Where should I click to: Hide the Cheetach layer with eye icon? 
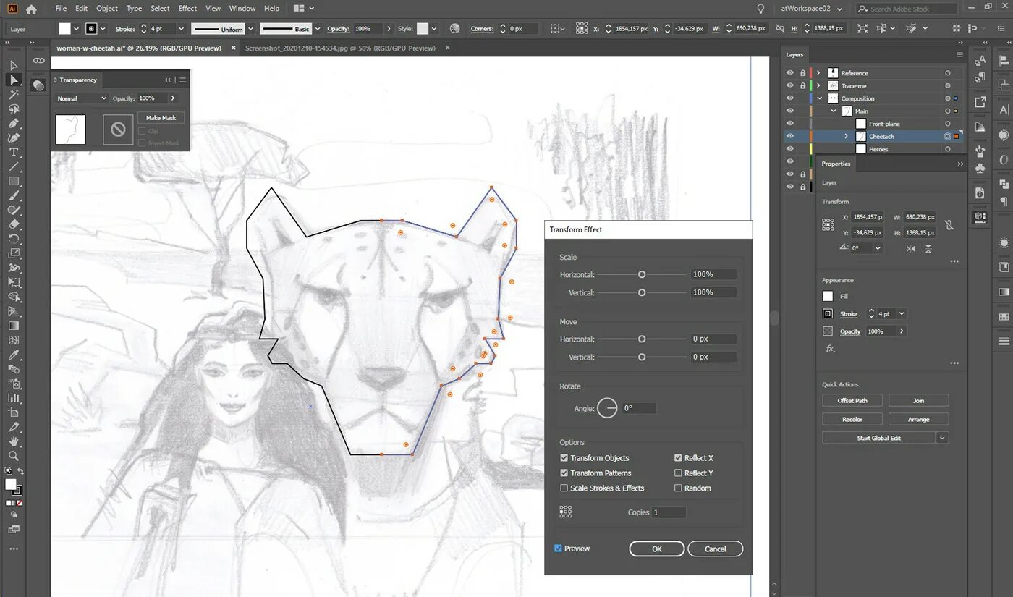click(x=790, y=136)
